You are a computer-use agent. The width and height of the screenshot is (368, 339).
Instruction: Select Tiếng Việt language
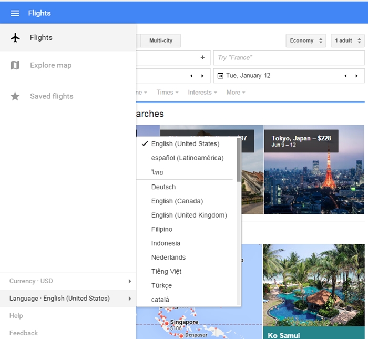[187, 271]
